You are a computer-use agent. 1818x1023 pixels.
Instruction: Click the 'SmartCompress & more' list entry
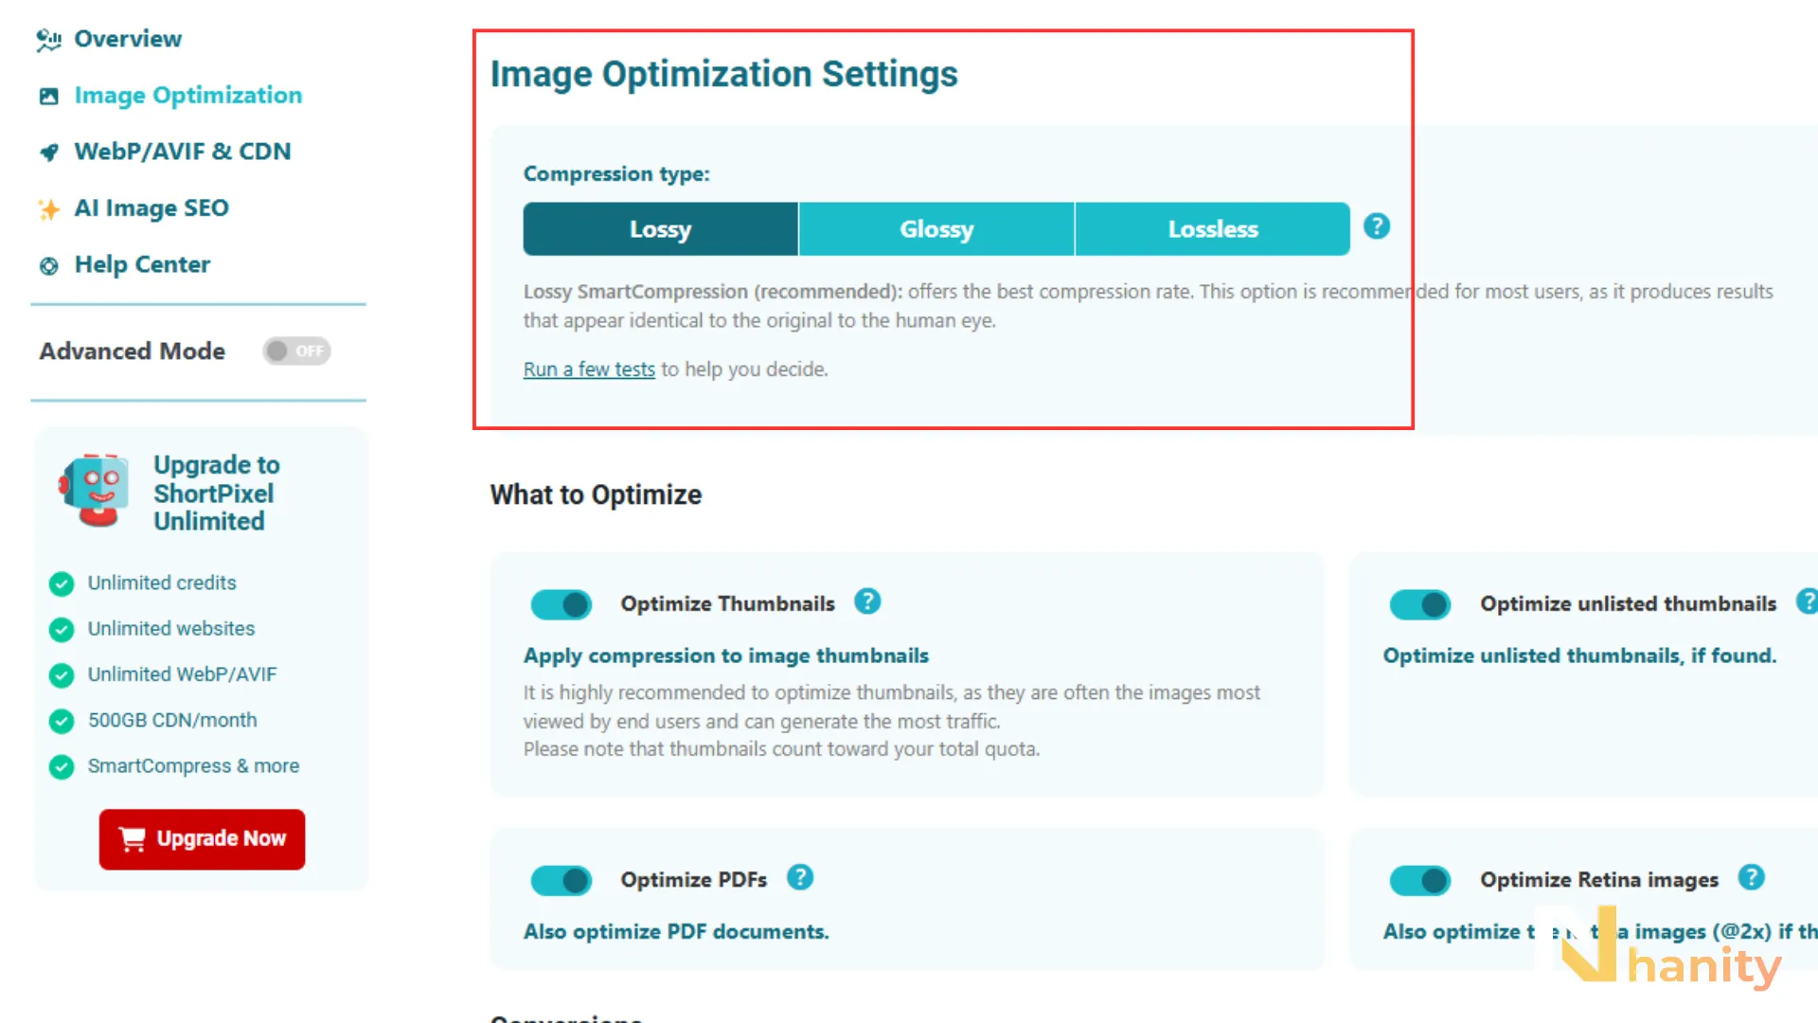(193, 766)
